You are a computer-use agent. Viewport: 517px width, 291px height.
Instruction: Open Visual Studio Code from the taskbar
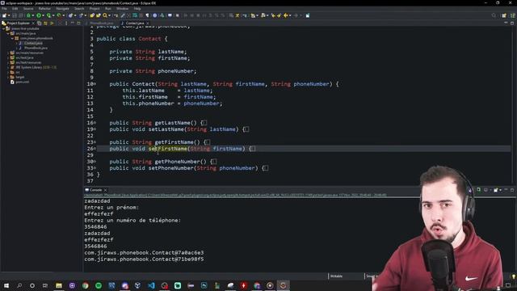(151, 285)
